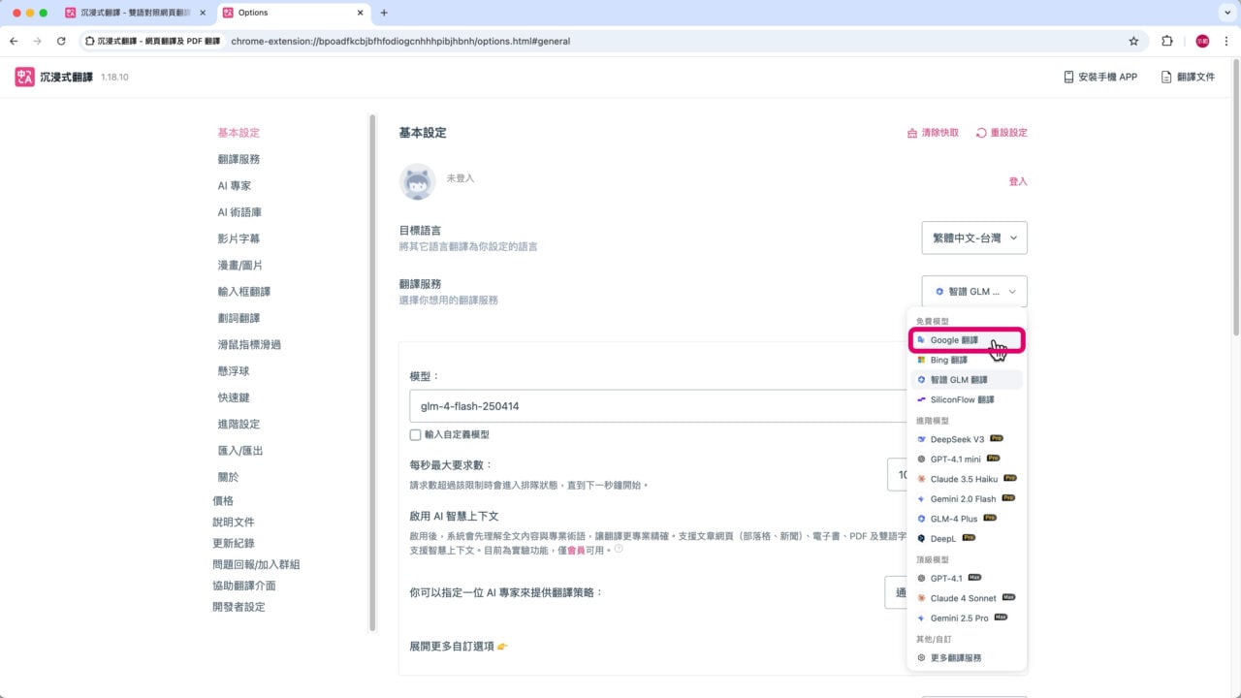
Task: Click the info icon after 會員可用
Action: [619, 550]
